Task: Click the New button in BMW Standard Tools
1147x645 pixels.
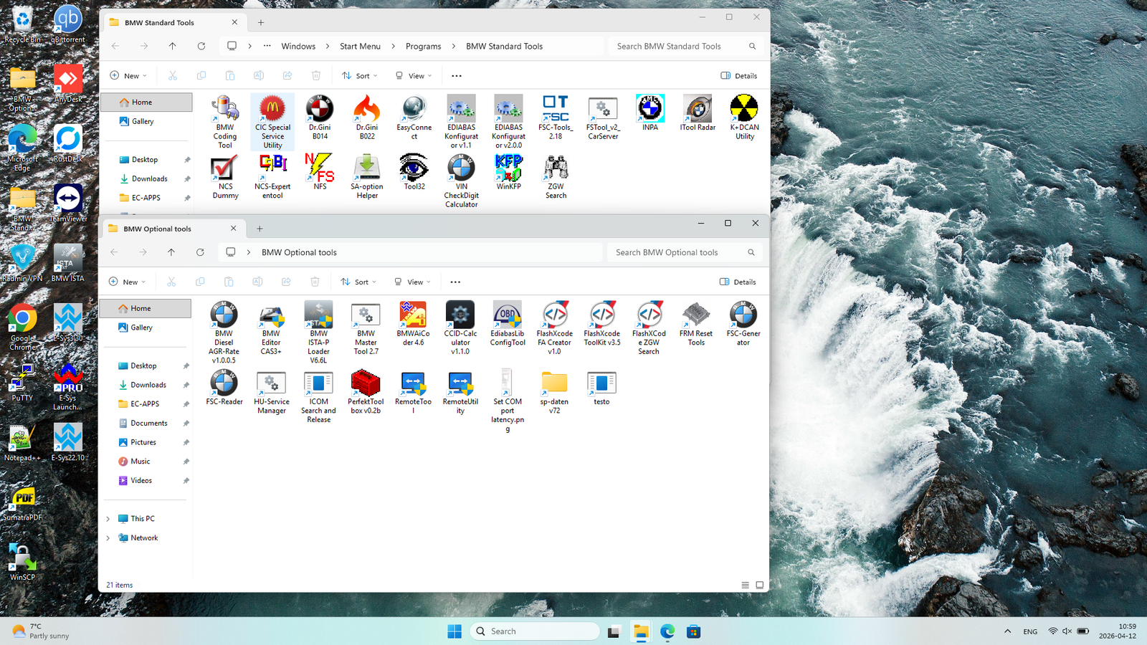Action: click(x=128, y=76)
